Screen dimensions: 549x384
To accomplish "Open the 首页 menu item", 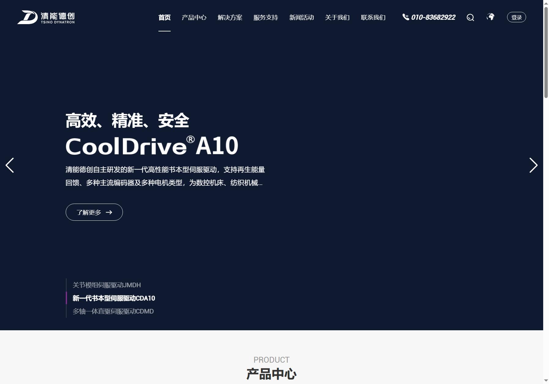I will pos(165,17).
